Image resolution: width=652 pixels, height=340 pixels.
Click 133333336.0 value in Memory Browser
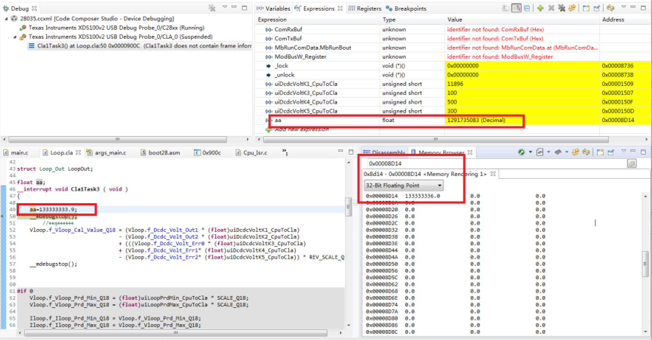(x=422, y=196)
